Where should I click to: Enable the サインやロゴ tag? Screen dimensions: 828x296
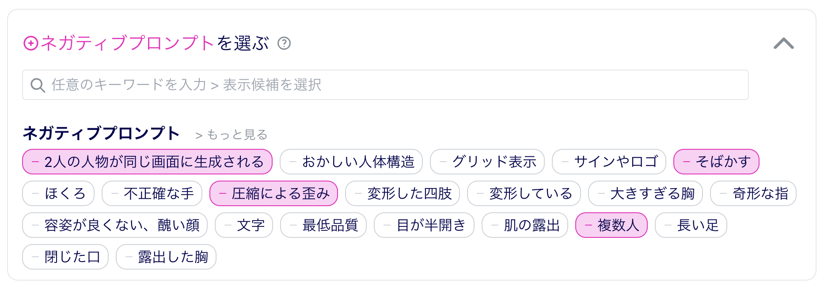click(609, 162)
